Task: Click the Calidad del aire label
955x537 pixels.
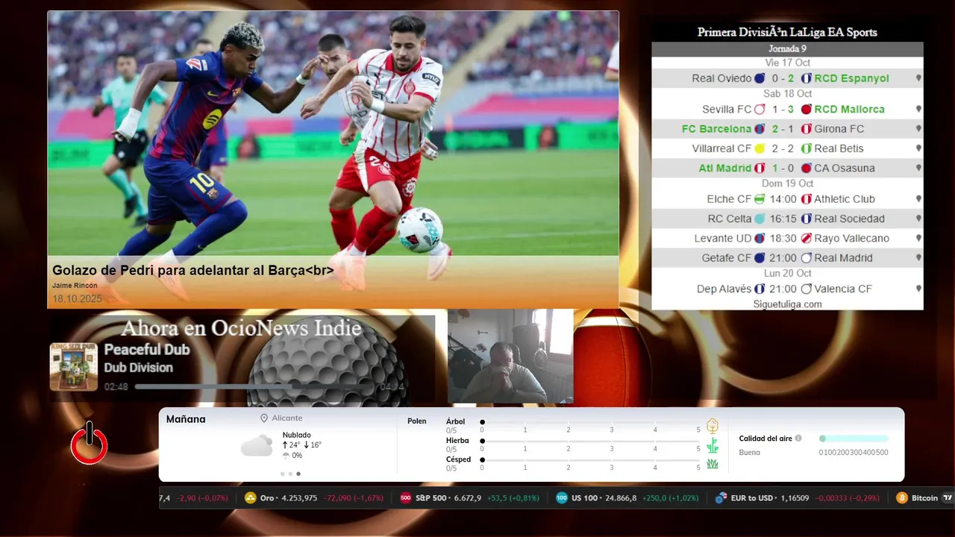Action: pos(765,439)
